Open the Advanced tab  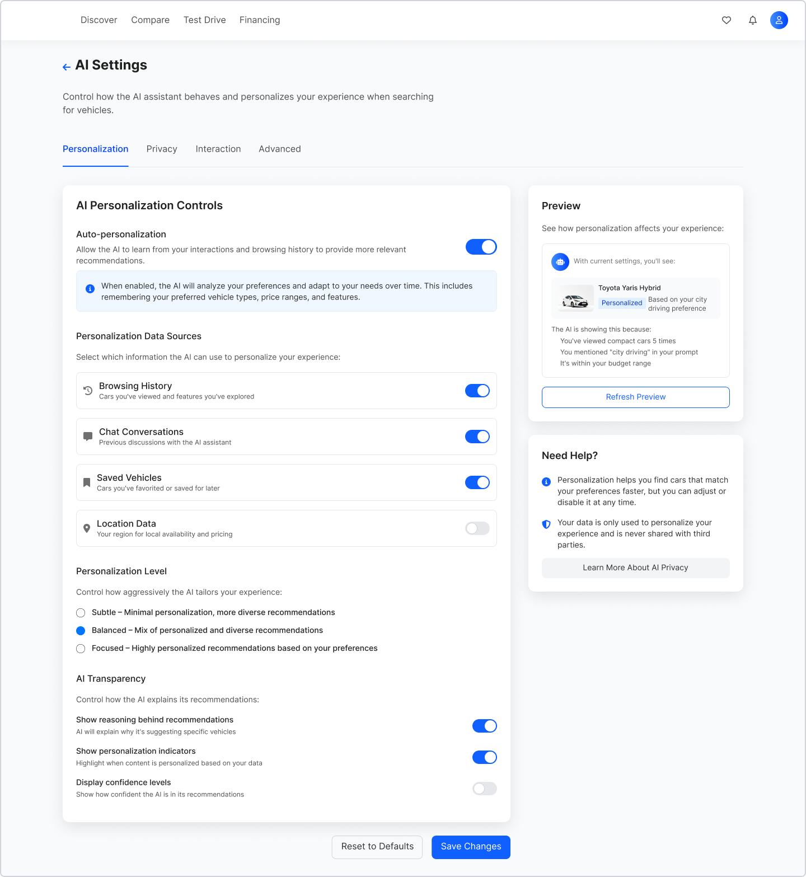[x=280, y=149]
